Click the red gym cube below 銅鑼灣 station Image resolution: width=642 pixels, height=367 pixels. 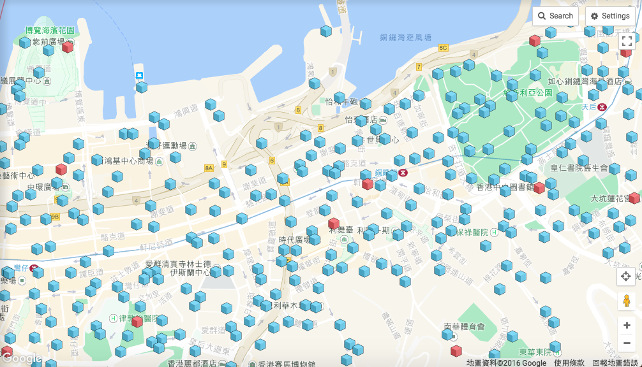point(368,184)
